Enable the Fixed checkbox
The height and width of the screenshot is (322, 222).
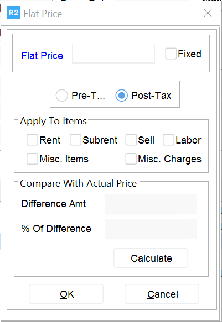click(x=171, y=54)
